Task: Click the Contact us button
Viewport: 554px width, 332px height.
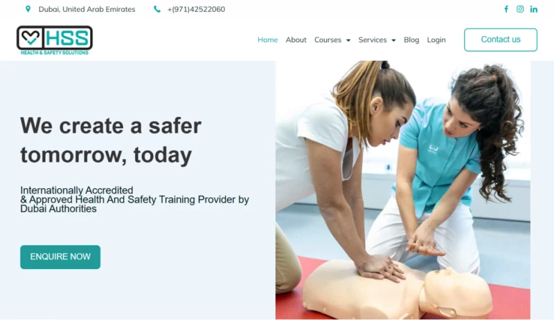Action: 500,39
